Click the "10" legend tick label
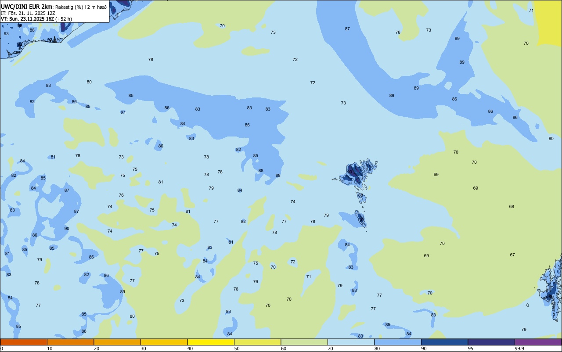Image resolution: width=562 pixels, height=352 pixels. (50, 348)
